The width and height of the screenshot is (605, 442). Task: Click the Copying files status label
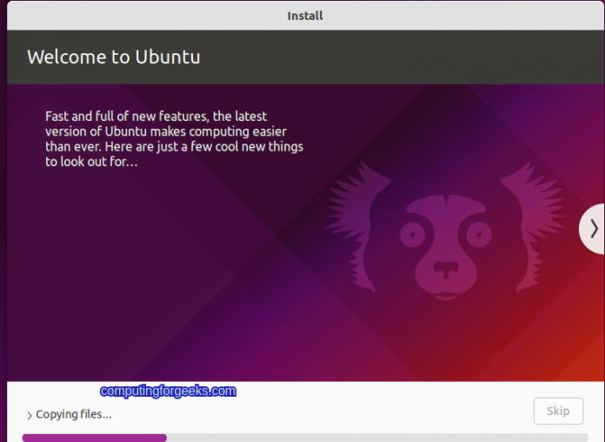tap(74, 414)
